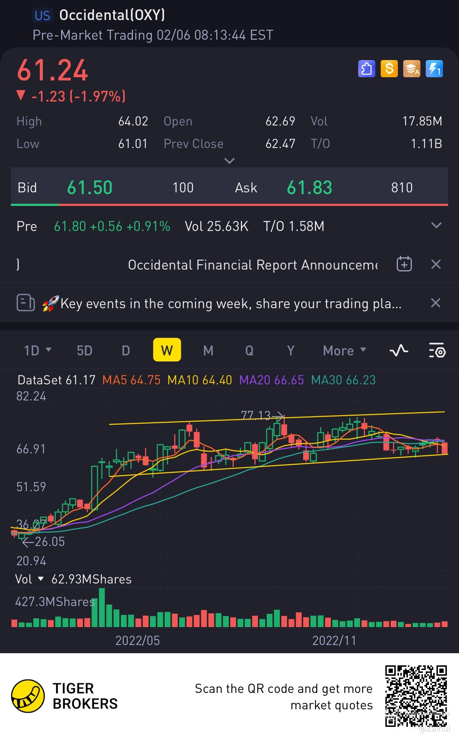The height and width of the screenshot is (739, 459).
Task: Expand the Pre-market row chevron
Action: point(436,226)
